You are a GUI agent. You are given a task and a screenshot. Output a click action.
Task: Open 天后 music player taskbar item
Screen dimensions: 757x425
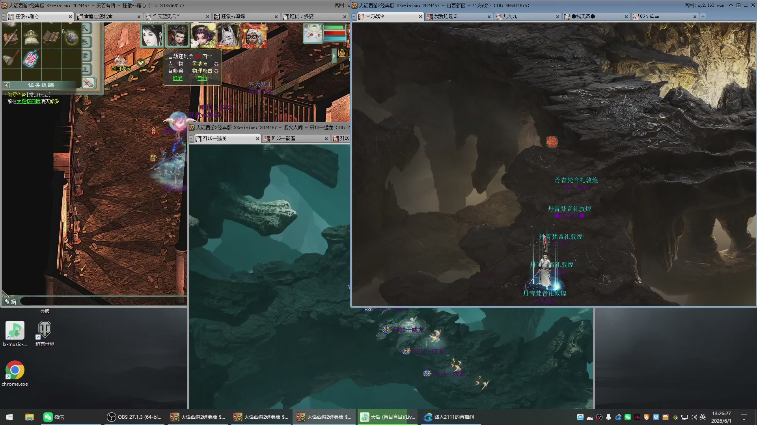[388, 417]
